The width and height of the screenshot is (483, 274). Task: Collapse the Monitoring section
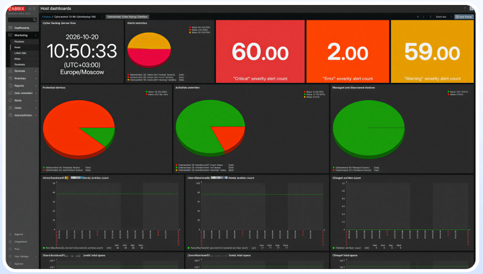tap(22, 35)
